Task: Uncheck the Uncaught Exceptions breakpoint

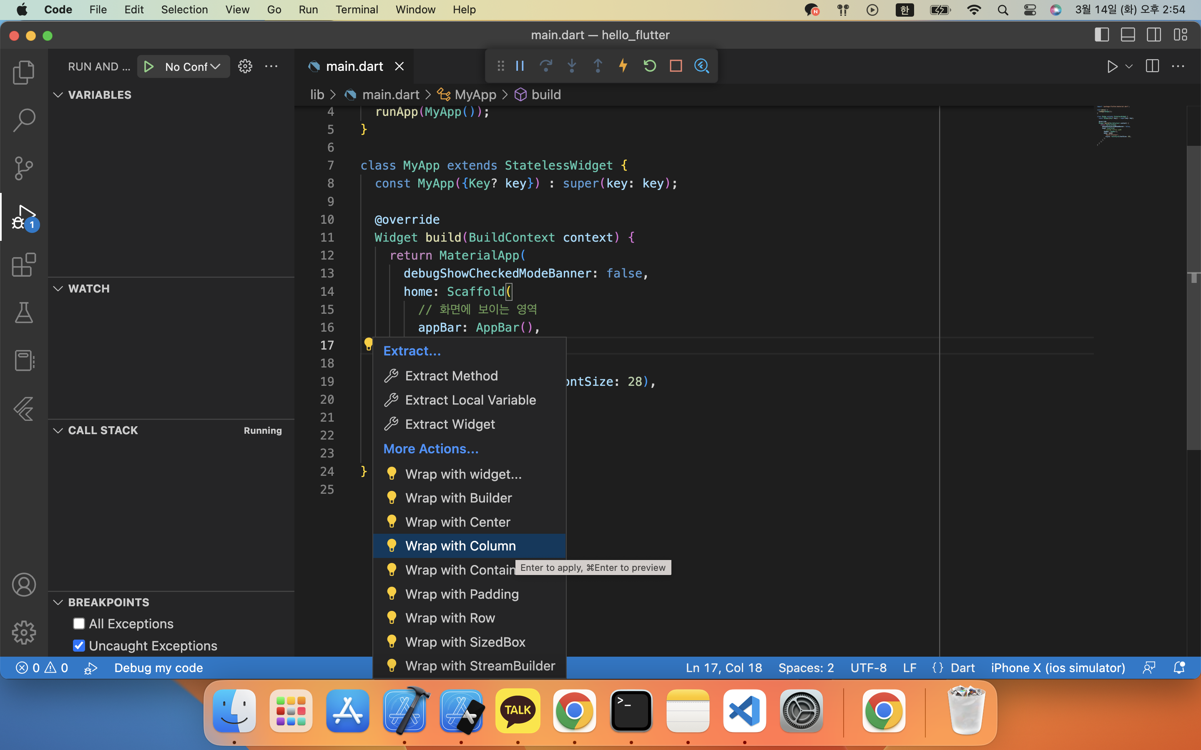Action: [79, 645]
